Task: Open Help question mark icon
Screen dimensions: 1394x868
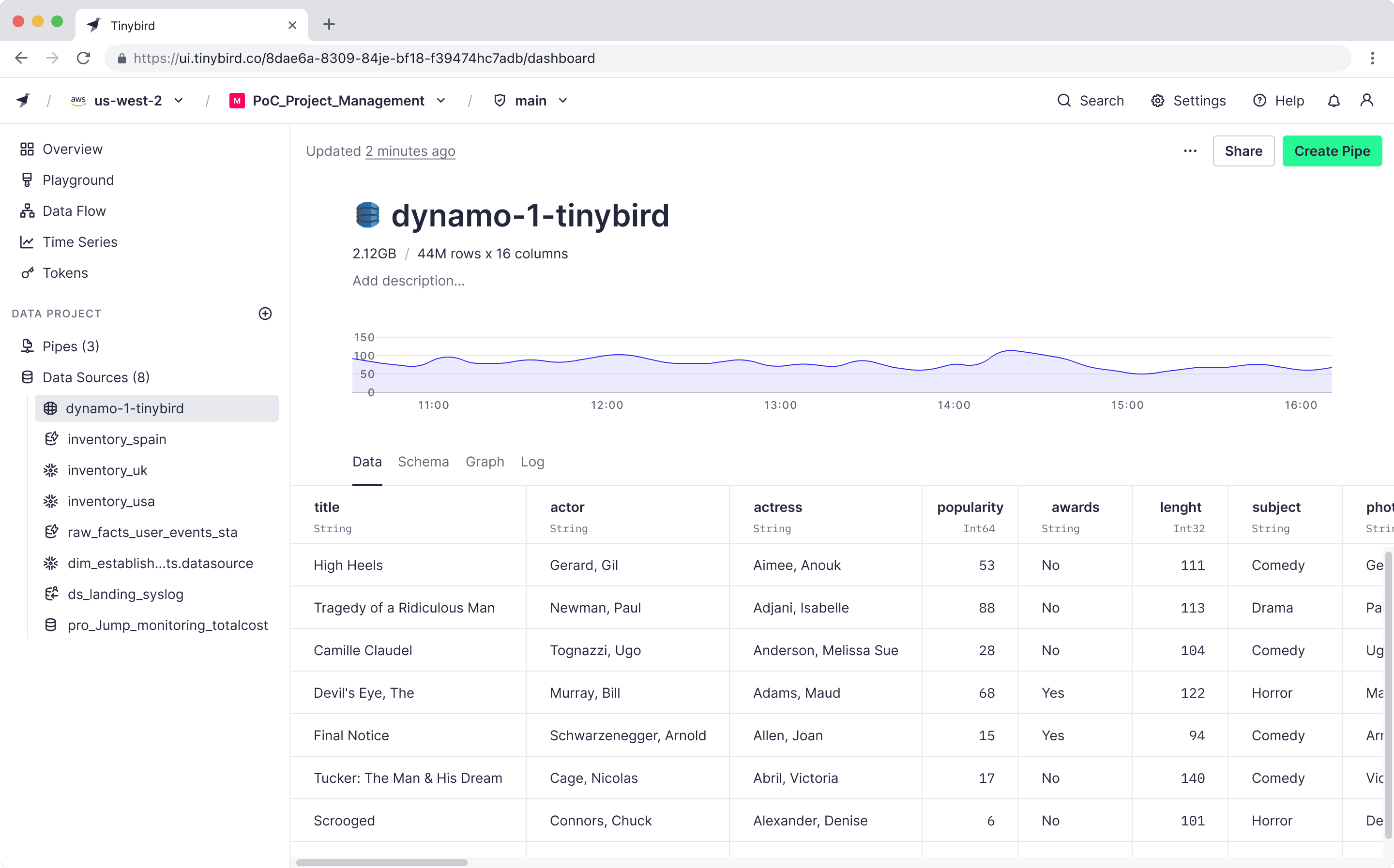Action: [1259, 101]
